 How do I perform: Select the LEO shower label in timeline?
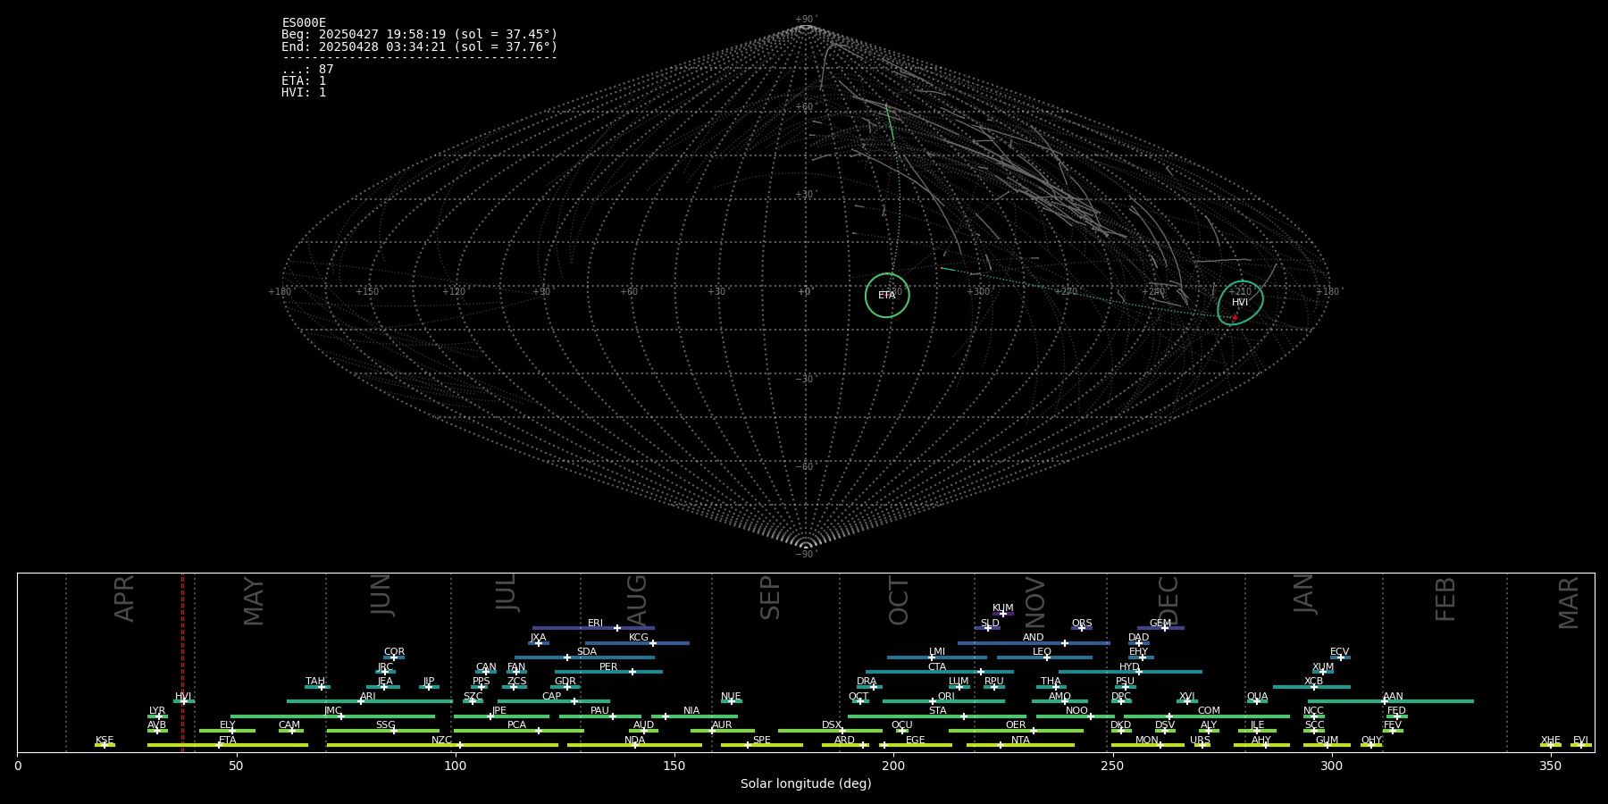point(1042,652)
